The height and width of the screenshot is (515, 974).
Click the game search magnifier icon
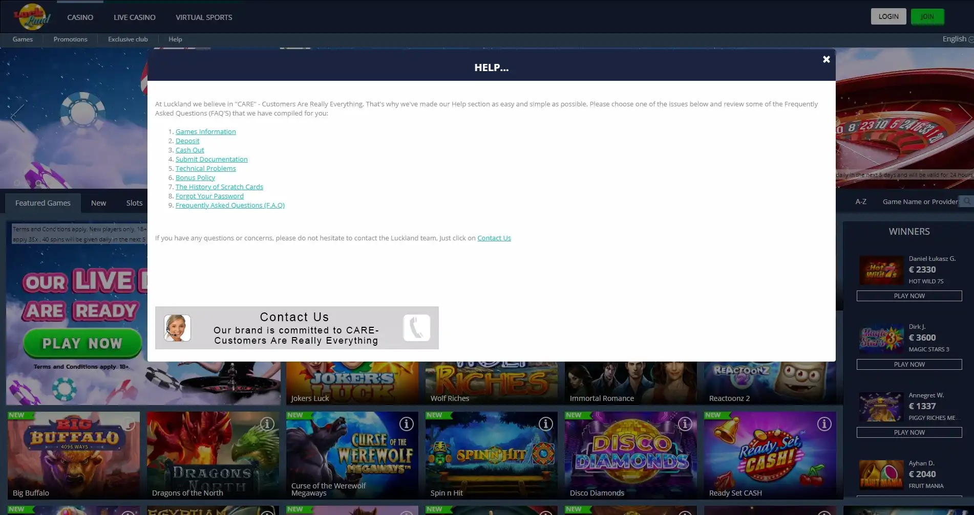pyautogui.click(x=966, y=201)
